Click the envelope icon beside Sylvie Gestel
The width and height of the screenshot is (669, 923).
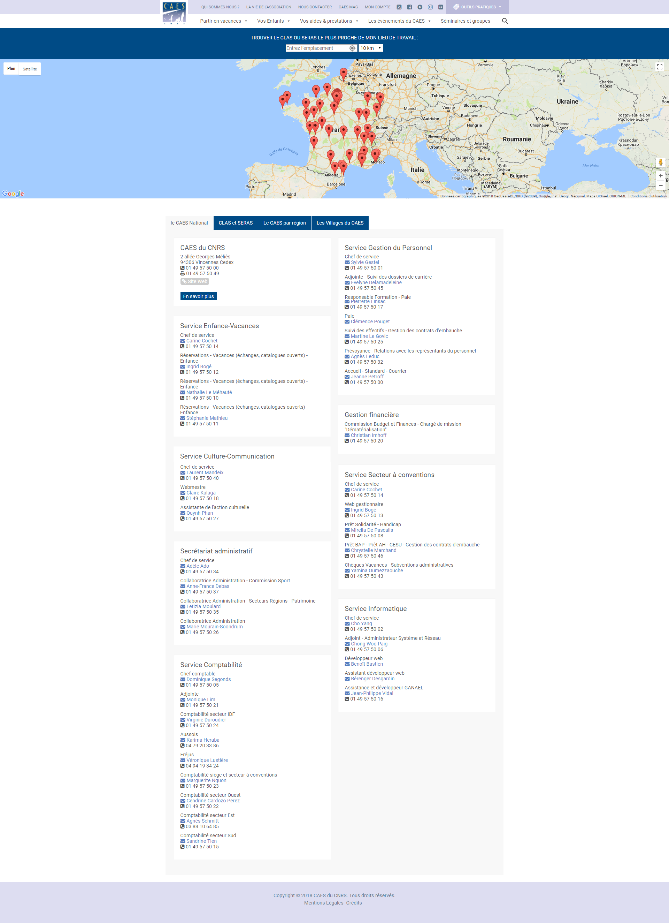347,263
